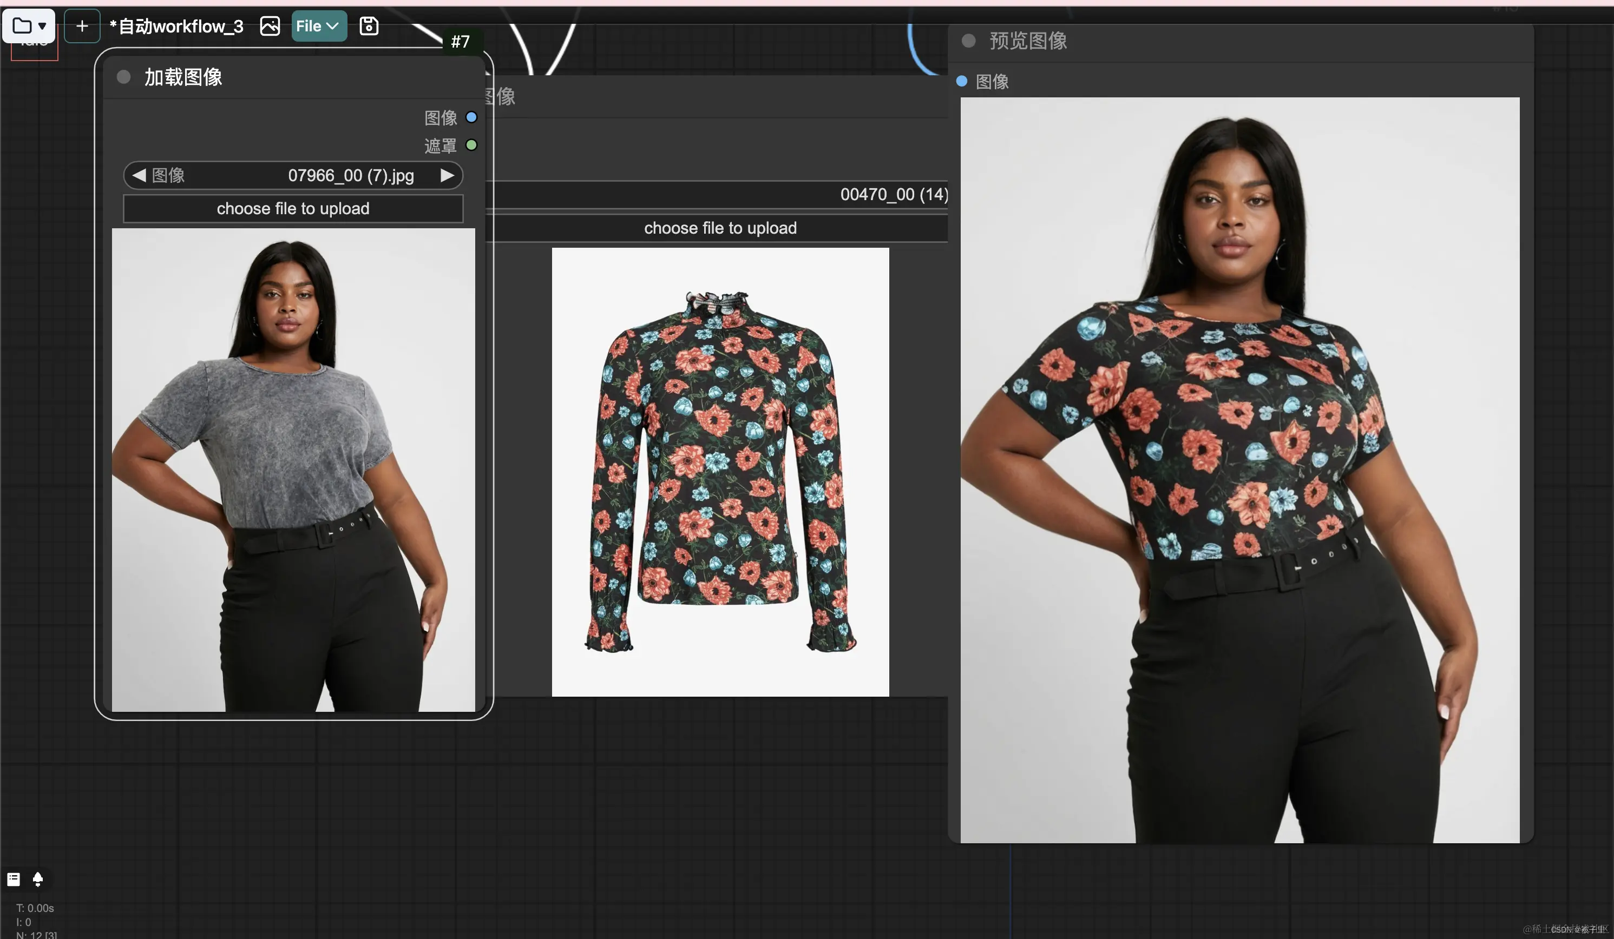Collapse the 预览图像 node via its dot
The height and width of the screenshot is (939, 1614).
(x=968, y=41)
